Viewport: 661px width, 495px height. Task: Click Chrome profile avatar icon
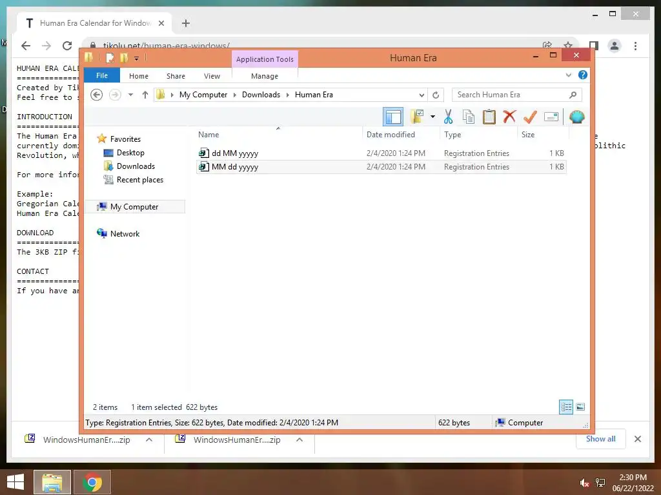(x=615, y=46)
